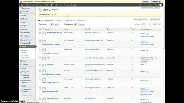Image resolution: width=184 pixels, height=103 pixels.
Task: Open PageLines Settings in admin bar
Action: tap(70, 5)
